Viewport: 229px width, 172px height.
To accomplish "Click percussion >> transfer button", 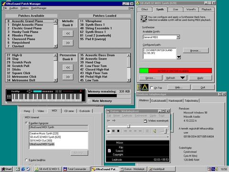I will coord(68,77).
